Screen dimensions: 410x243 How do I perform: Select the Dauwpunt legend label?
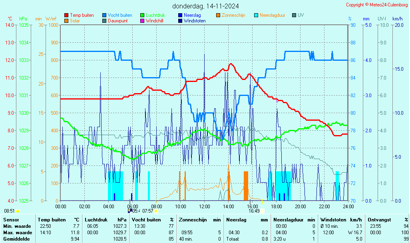[x=117, y=21]
